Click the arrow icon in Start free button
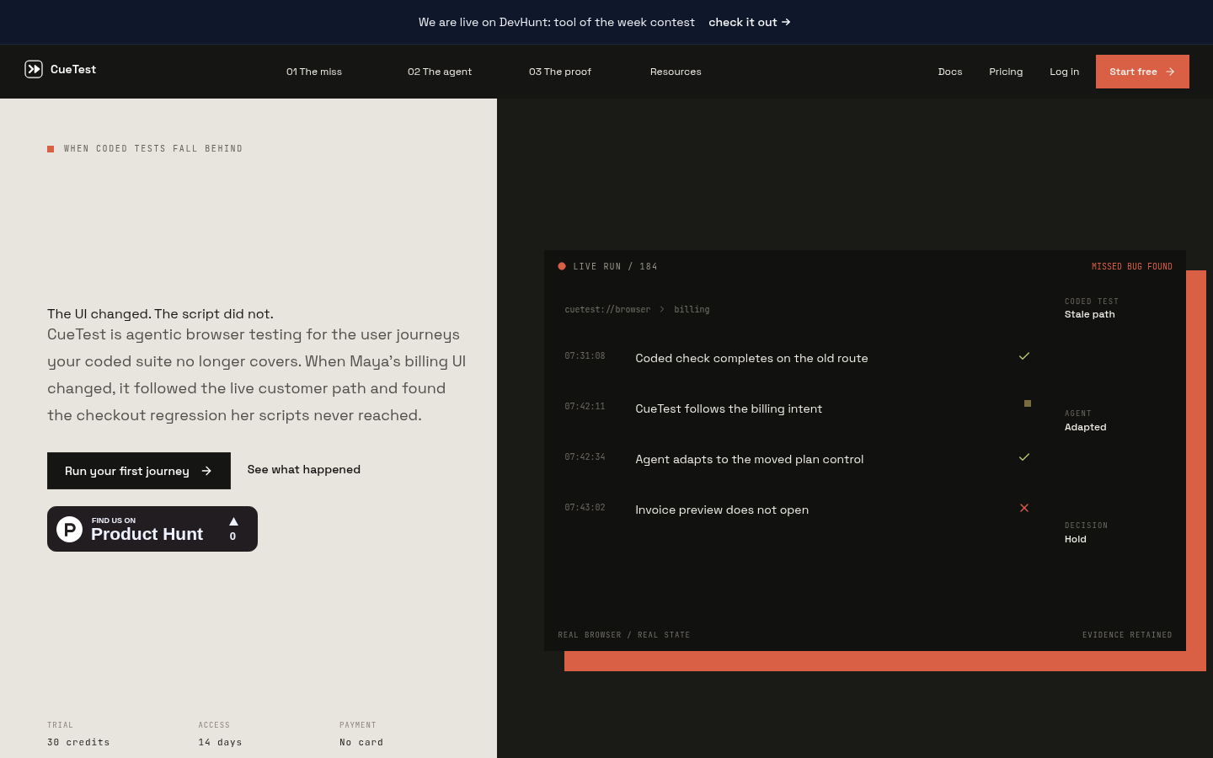Image resolution: width=1213 pixels, height=758 pixels. pyautogui.click(x=1170, y=72)
